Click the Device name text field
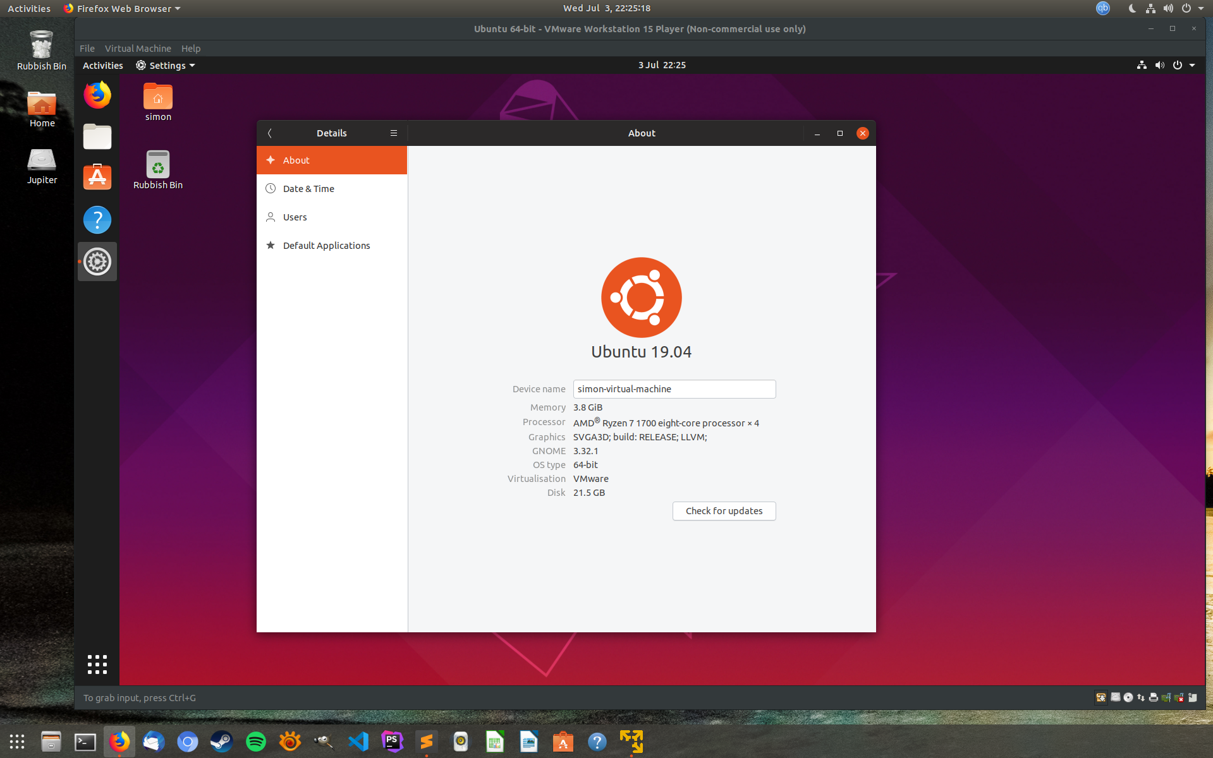The width and height of the screenshot is (1213, 758). point(674,389)
